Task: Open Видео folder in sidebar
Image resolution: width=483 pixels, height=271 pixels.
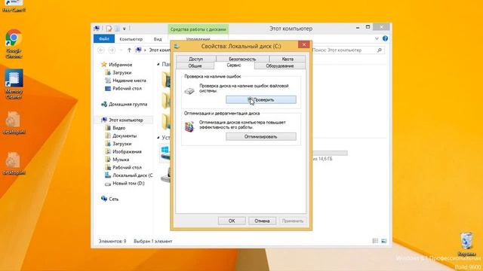Action: click(115, 128)
